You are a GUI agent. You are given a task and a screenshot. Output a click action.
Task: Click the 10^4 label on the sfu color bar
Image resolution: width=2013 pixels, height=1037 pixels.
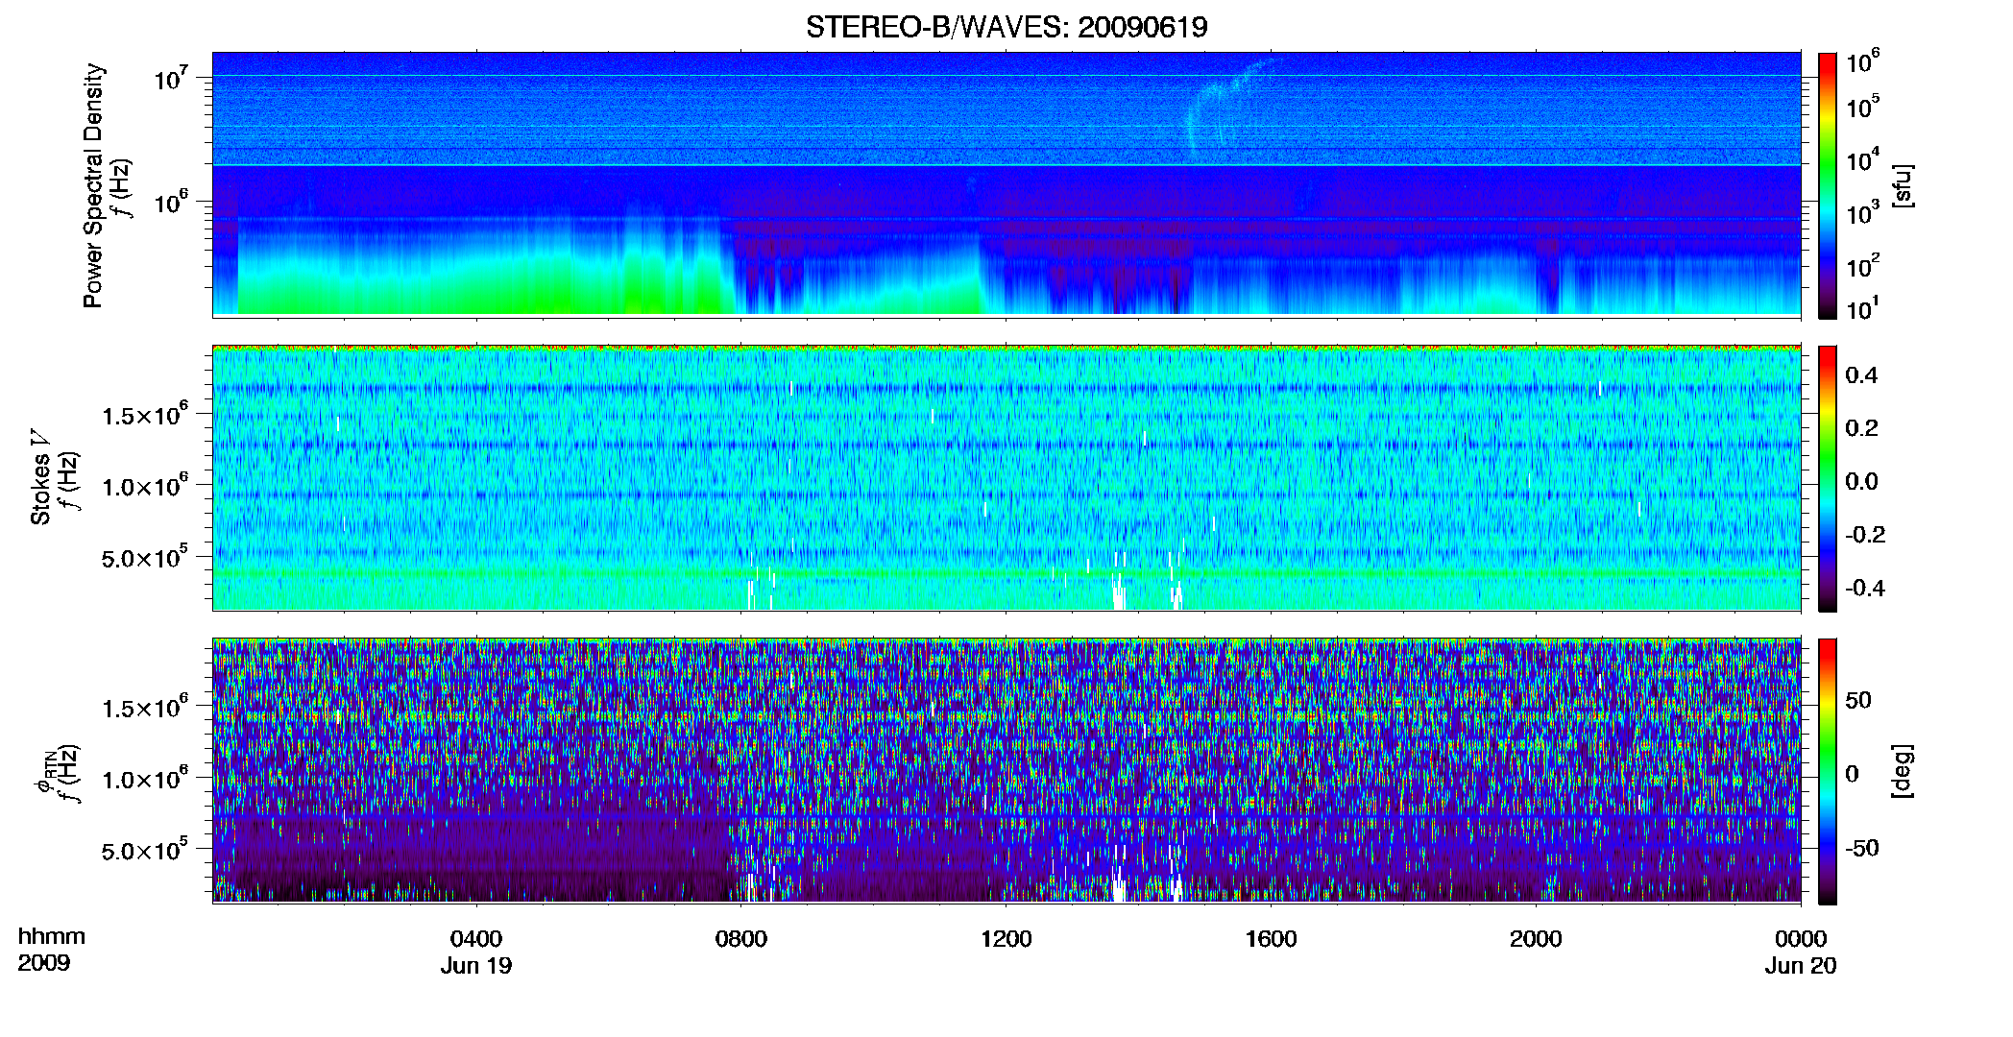click(x=1863, y=159)
